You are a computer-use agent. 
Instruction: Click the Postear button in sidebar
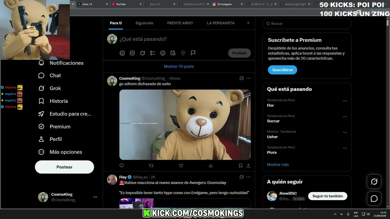pyautogui.click(x=65, y=167)
